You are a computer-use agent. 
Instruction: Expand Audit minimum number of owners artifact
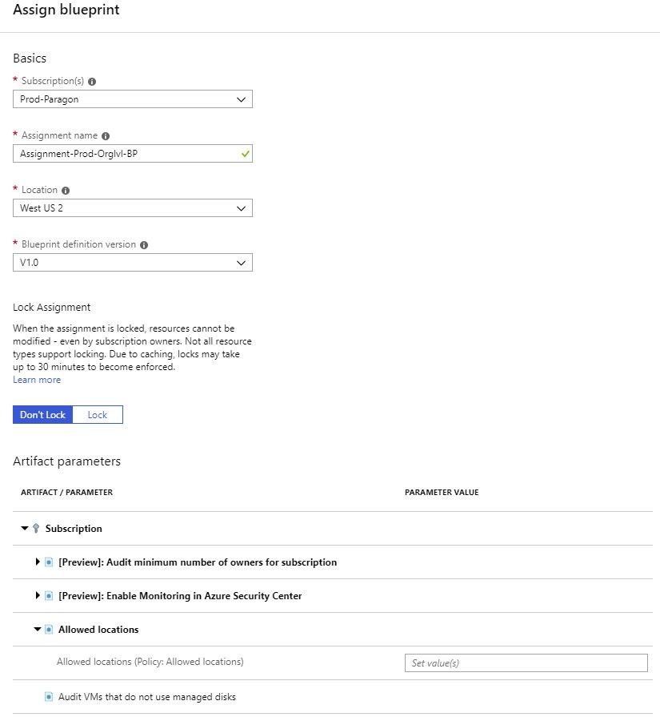pos(38,562)
